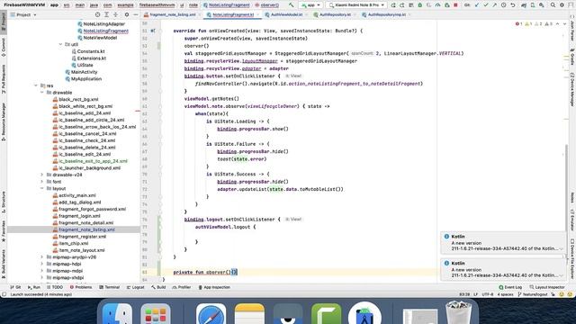The image size is (576, 324).
Task: Collapse the util folder
Action: click(x=60, y=44)
